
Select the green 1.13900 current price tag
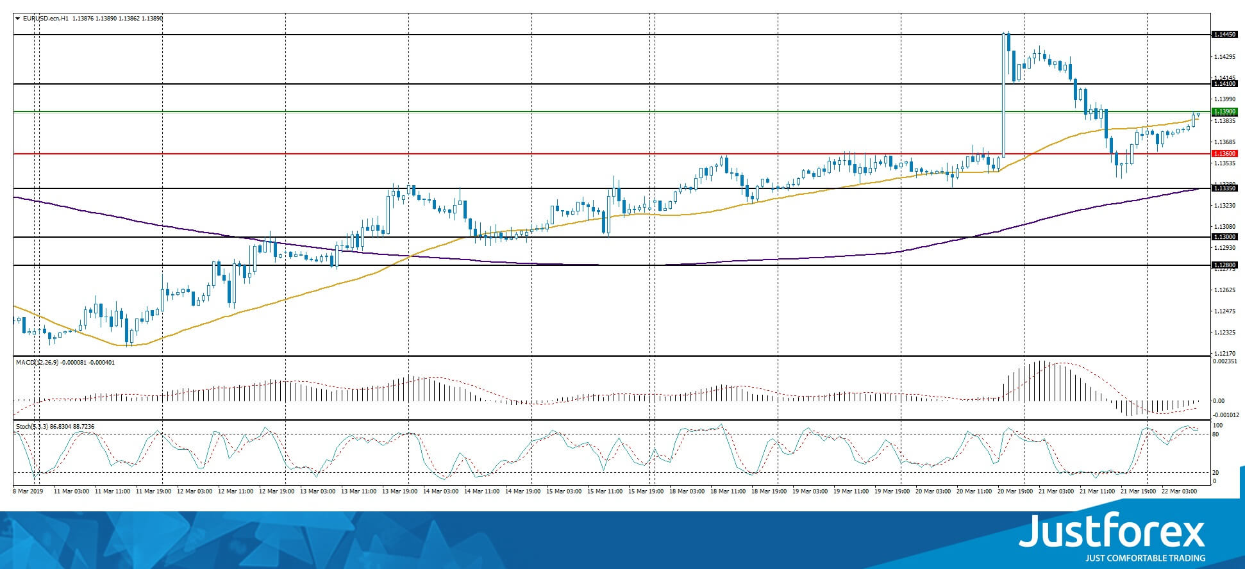[x=1224, y=111]
